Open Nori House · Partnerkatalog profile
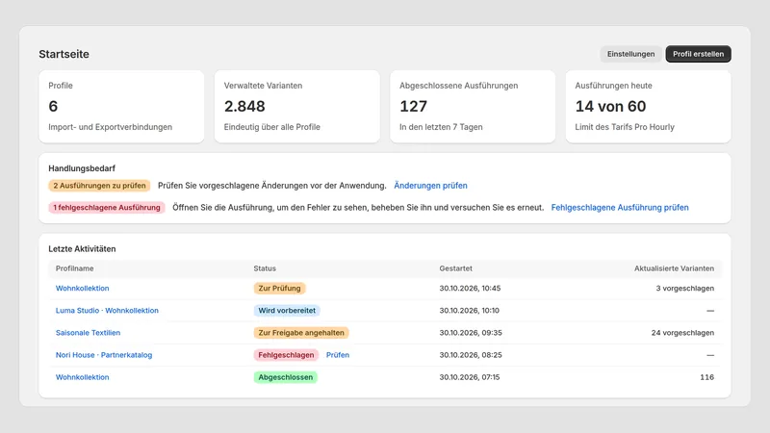Viewport: 770px width, 433px height. point(104,355)
